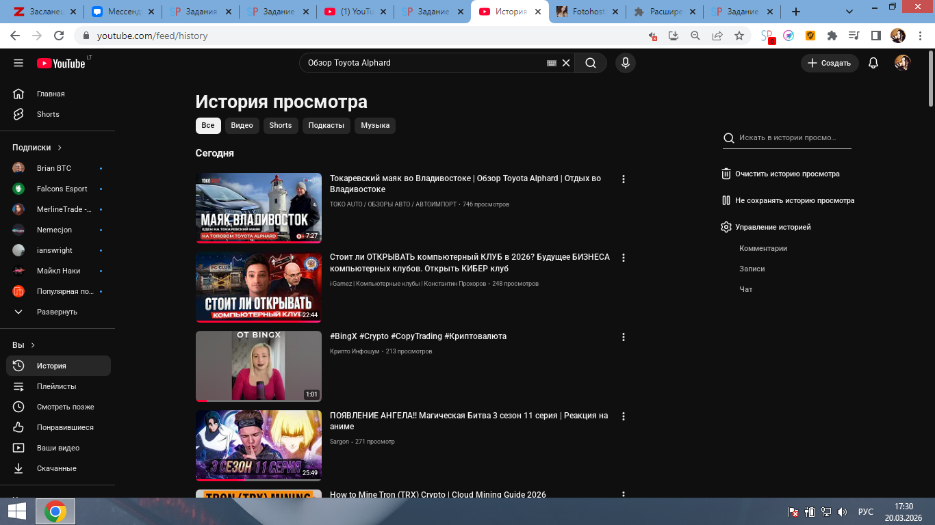The image size is (935, 525).
Task: Open the МАЯК ВЛАДИВОСТОК video thumbnail
Action: point(259,208)
